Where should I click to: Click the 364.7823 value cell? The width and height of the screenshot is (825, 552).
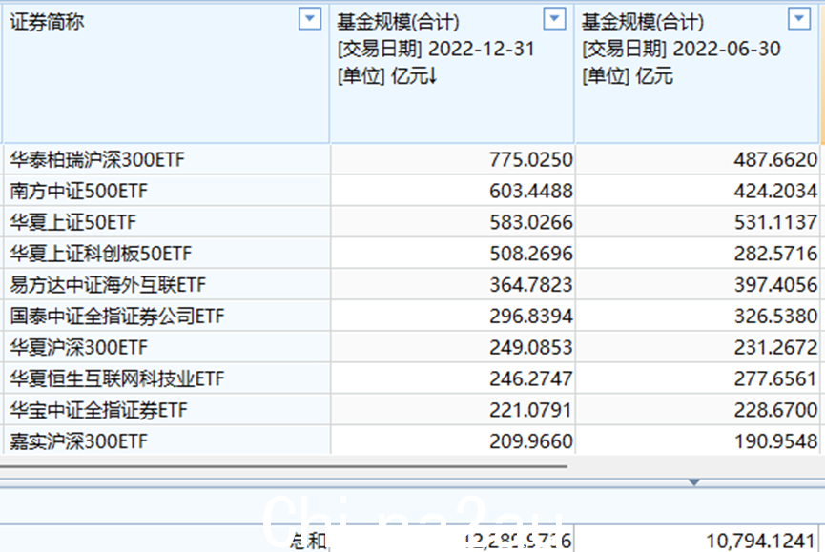click(452, 284)
